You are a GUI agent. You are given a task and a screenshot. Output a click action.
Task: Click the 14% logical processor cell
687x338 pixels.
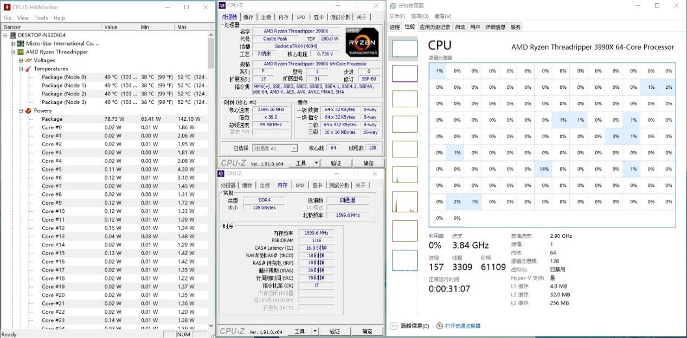tap(544, 169)
